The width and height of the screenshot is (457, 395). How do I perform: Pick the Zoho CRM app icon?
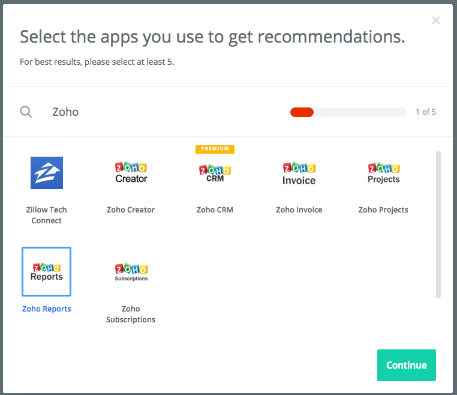(215, 173)
